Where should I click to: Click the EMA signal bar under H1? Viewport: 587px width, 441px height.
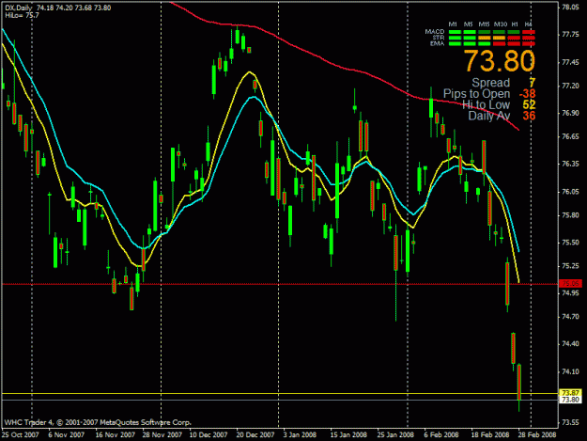pyautogui.click(x=514, y=44)
